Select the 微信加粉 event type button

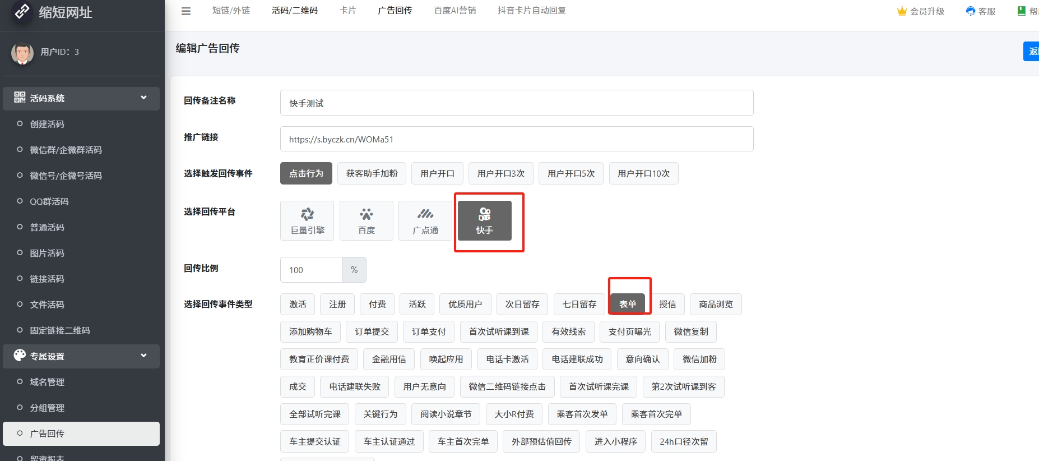pyautogui.click(x=699, y=359)
